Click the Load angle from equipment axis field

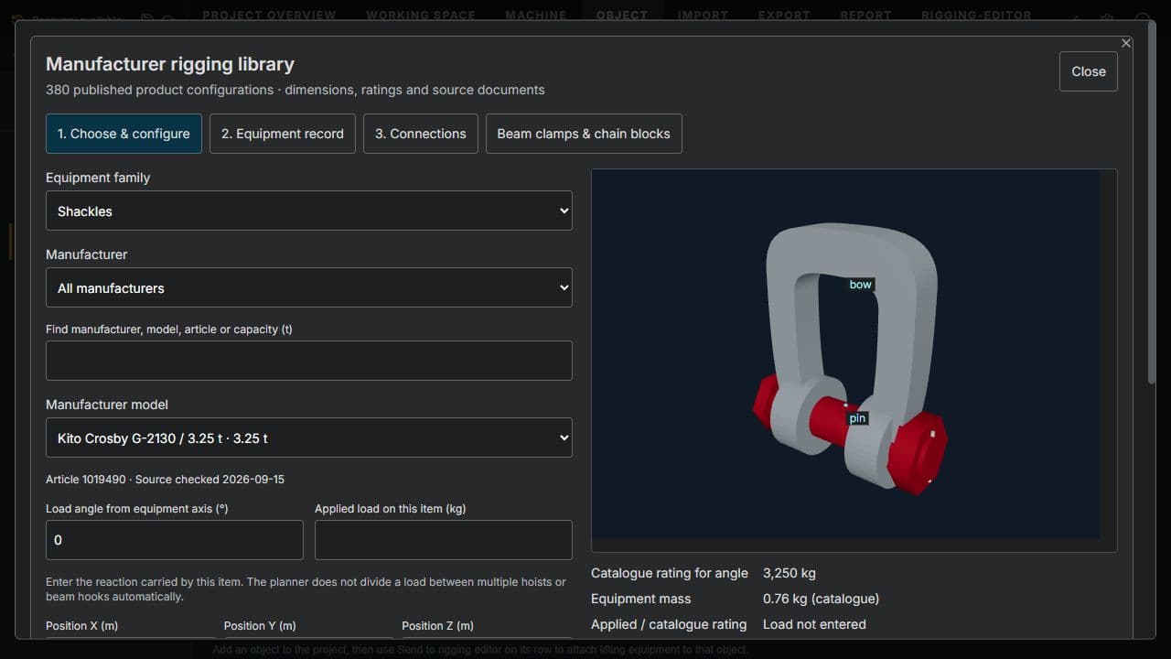pos(175,540)
